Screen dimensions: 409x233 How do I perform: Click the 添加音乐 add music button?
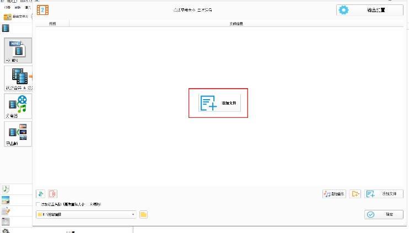[x=334, y=194]
